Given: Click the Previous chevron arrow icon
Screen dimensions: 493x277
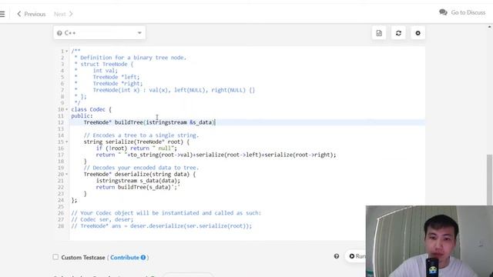Looking at the screenshot, I should [18, 14].
